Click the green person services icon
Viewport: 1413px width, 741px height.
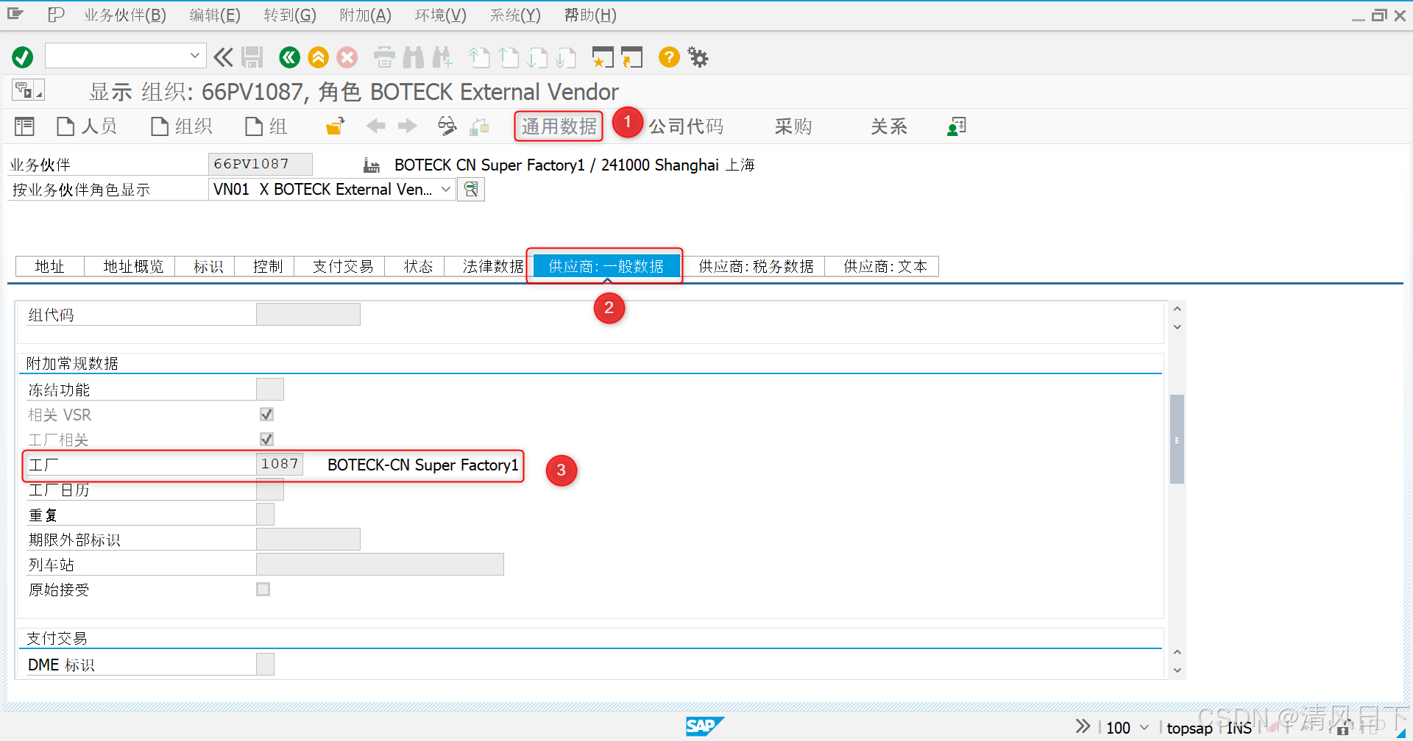956,126
